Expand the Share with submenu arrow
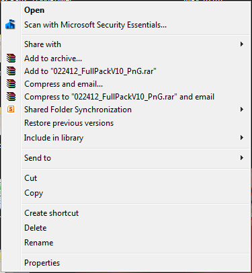The width and height of the screenshot is (252, 273). [x=242, y=44]
